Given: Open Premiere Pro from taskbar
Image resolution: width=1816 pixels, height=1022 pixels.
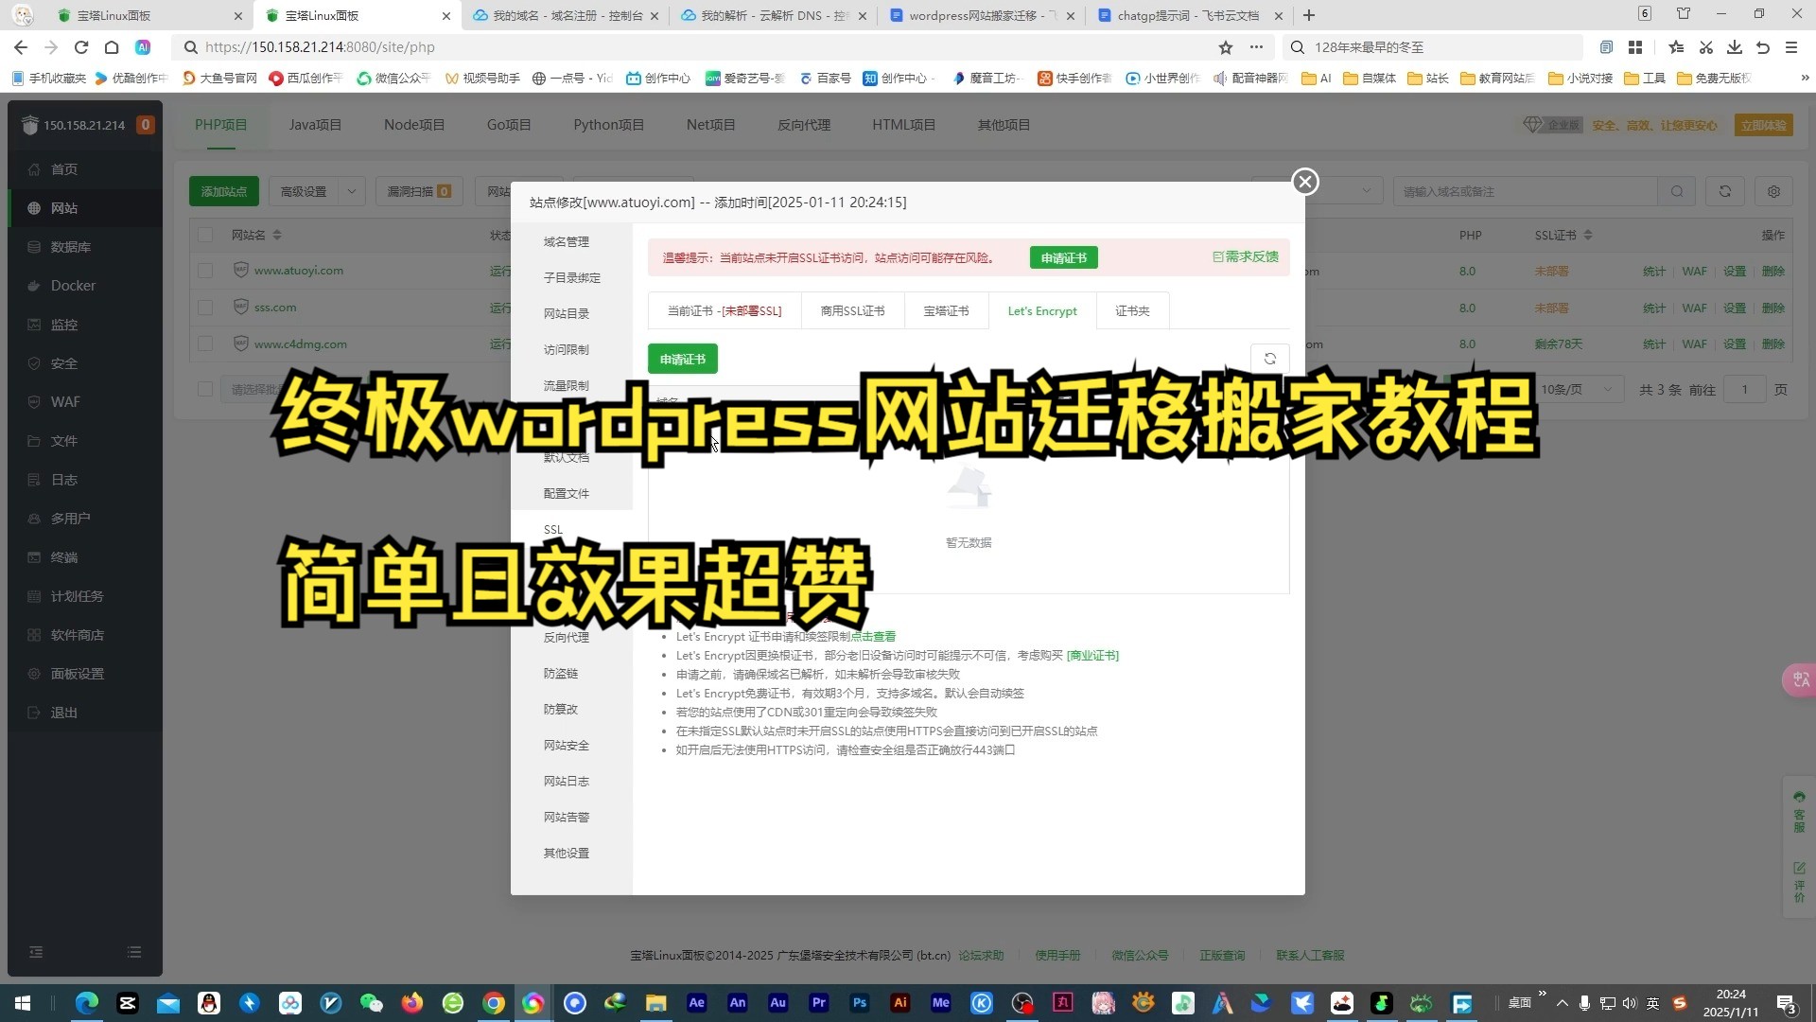Looking at the screenshot, I should [x=818, y=1003].
